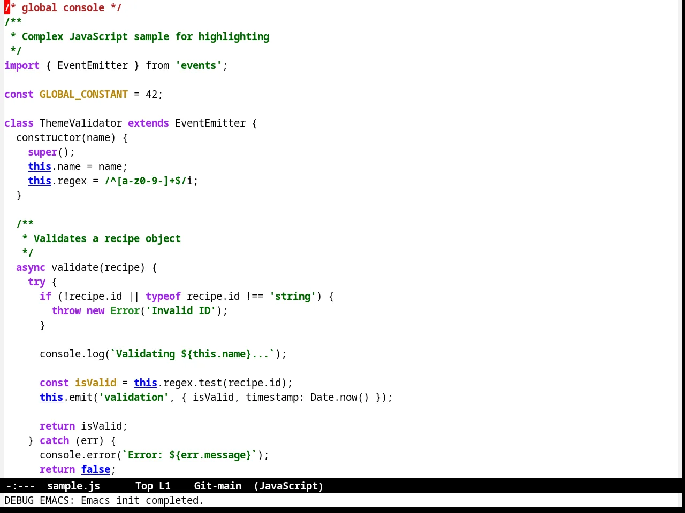
Task: Click the 'catch' keyword
Action: pos(54,440)
